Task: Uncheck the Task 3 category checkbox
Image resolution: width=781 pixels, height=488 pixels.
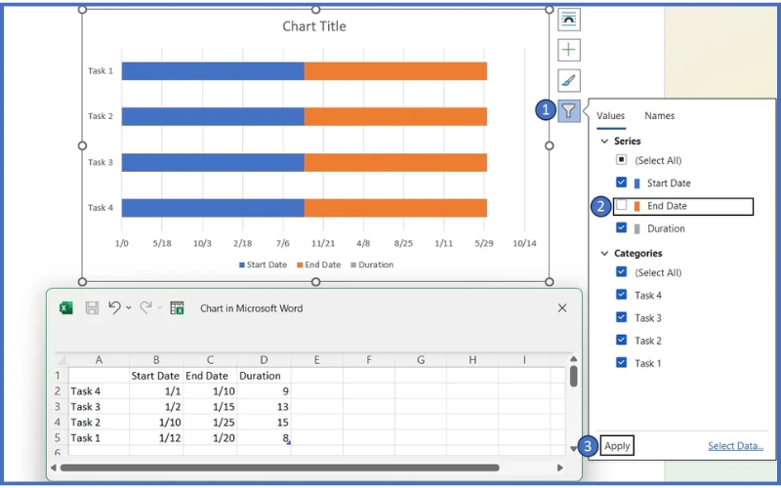Action: point(621,317)
